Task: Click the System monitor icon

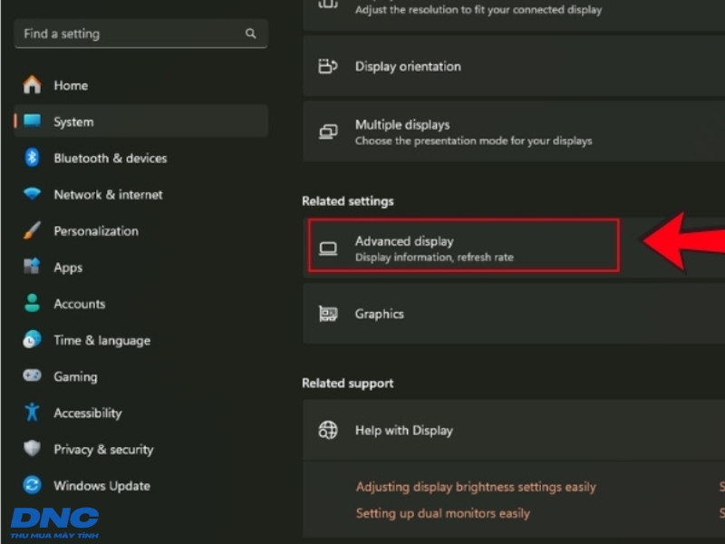Action: tap(33, 121)
